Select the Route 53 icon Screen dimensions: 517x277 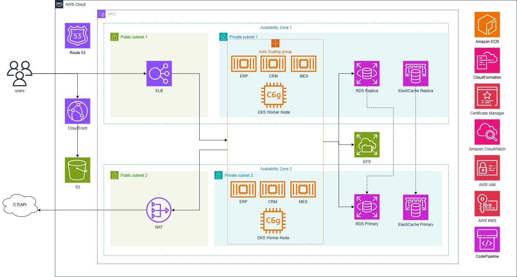pos(77,35)
